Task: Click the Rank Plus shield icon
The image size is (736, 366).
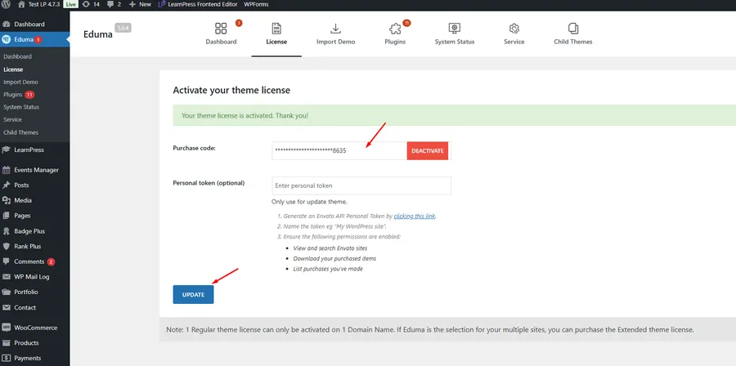Action: (x=6, y=246)
